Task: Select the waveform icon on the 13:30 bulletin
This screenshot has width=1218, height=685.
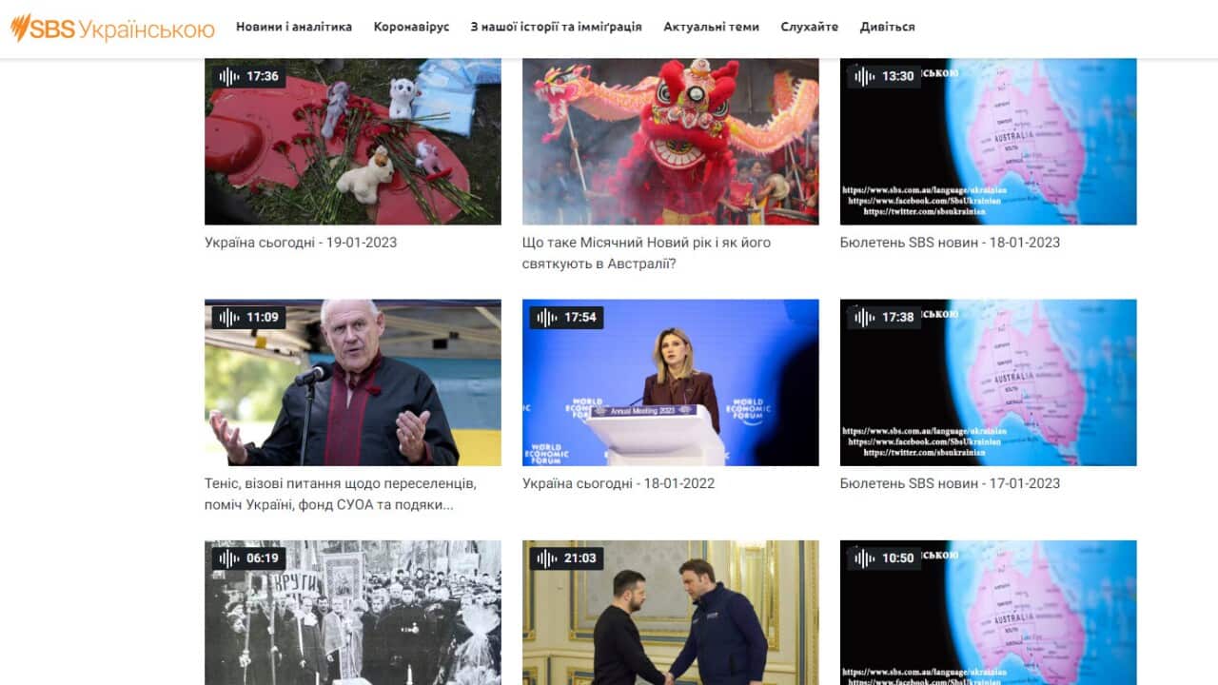Action: (x=862, y=76)
